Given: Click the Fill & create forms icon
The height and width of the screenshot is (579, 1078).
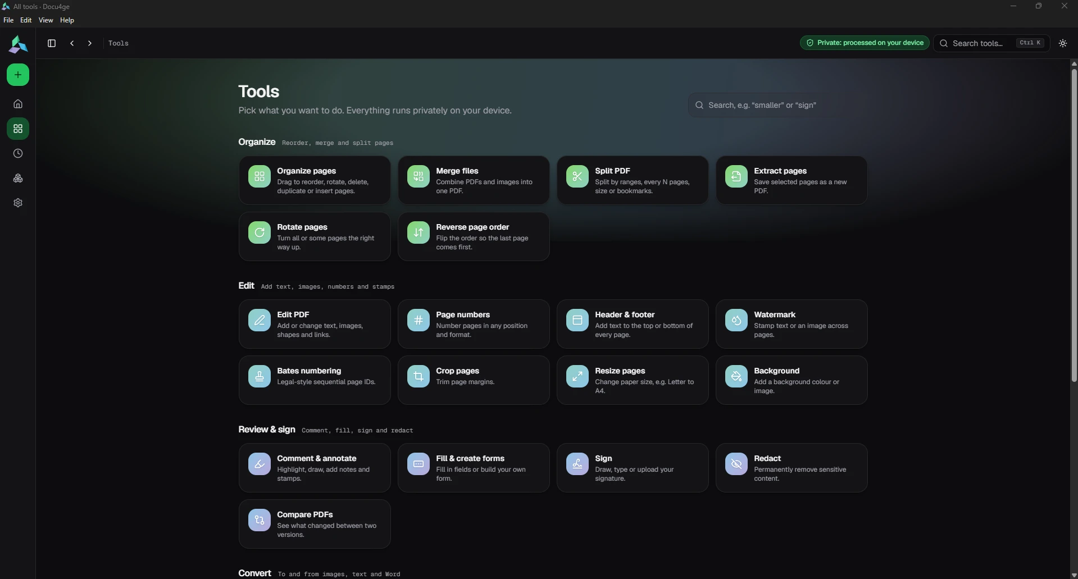Looking at the screenshot, I should click(x=419, y=464).
